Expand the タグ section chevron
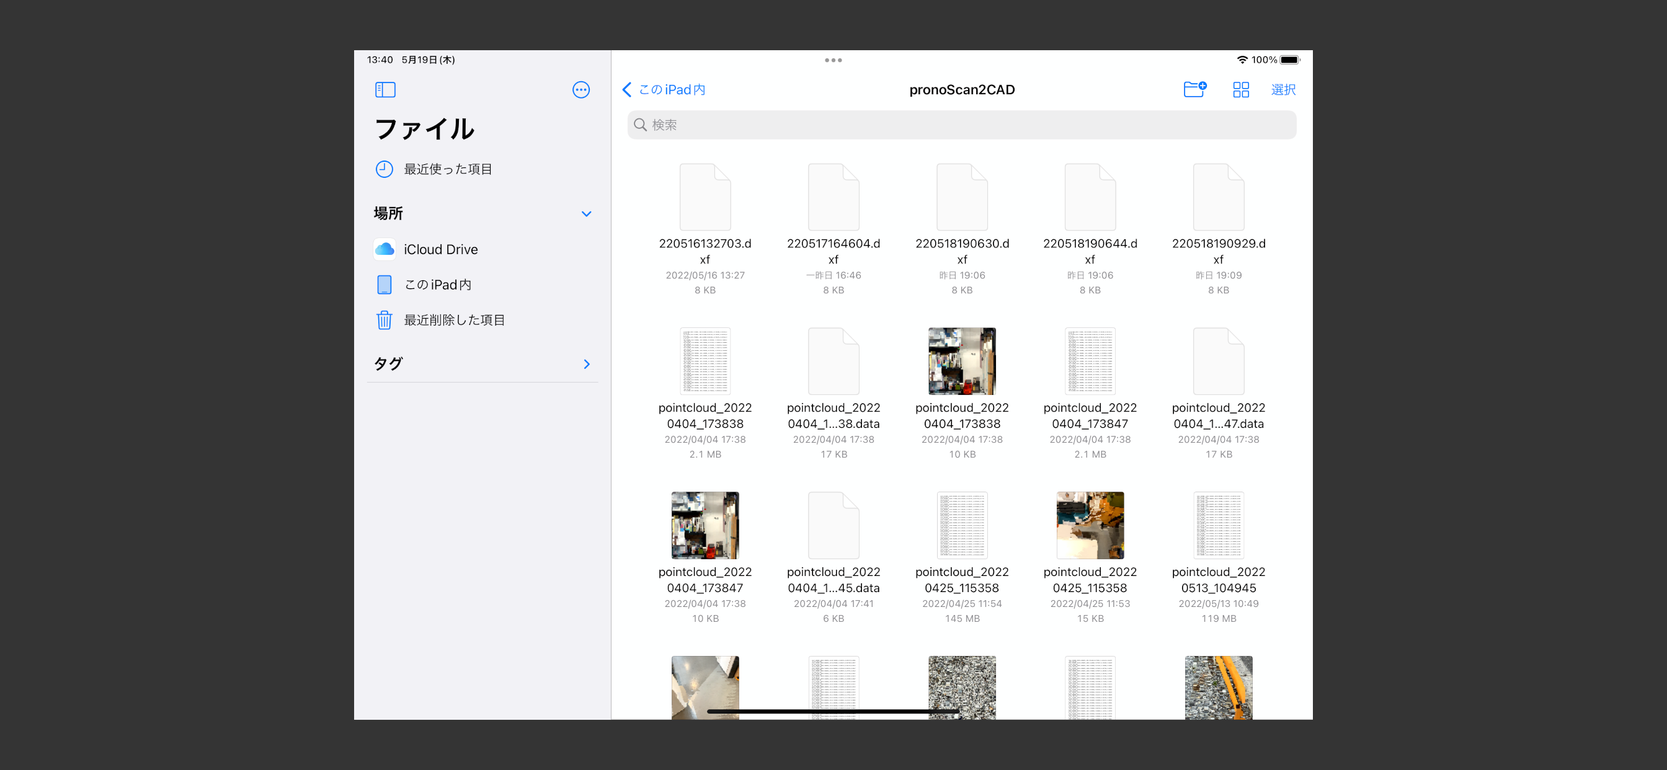 tap(586, 365)
